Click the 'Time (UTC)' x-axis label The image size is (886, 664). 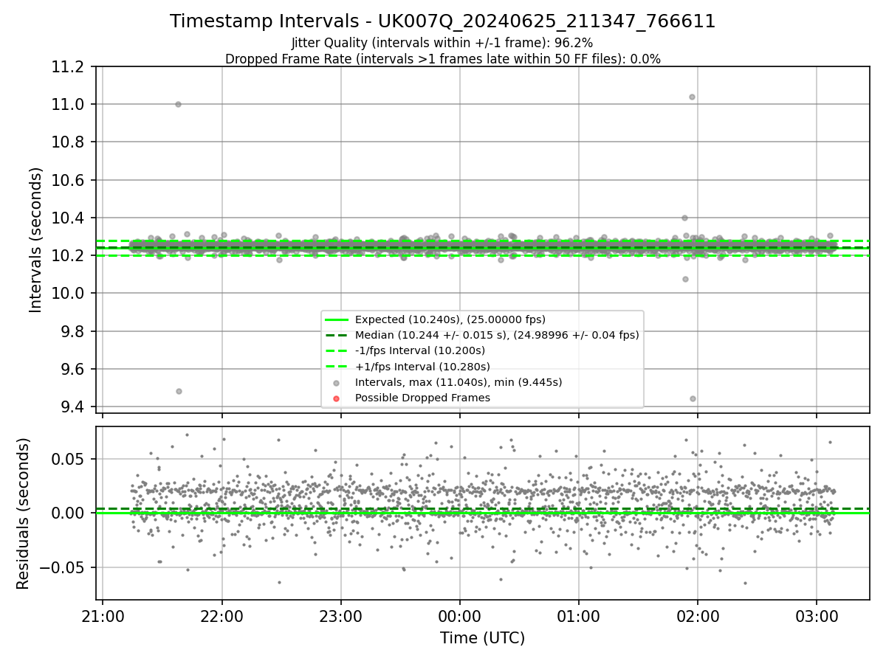pos(482,638)
